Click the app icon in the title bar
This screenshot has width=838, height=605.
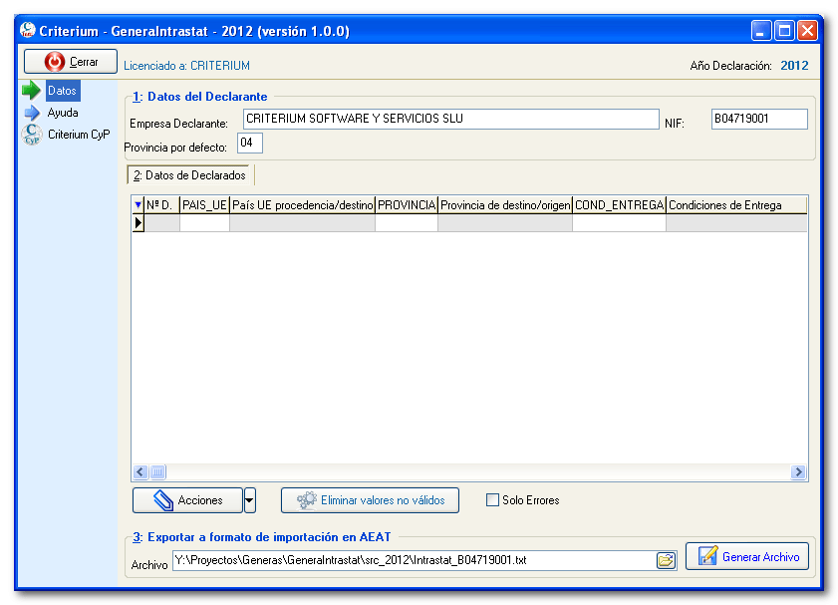click(27, 31)
